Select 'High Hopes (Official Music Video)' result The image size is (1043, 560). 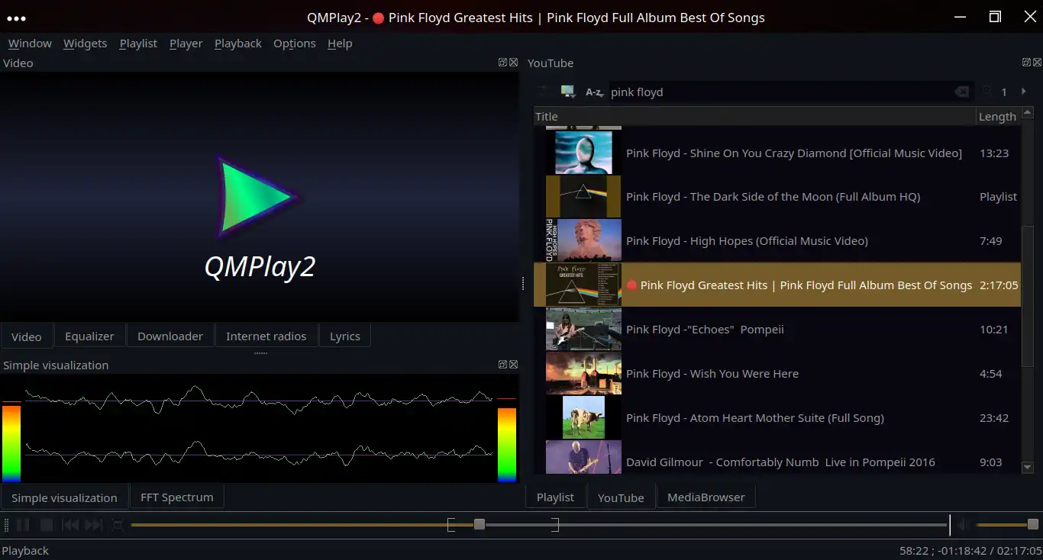tap(777, 241)
